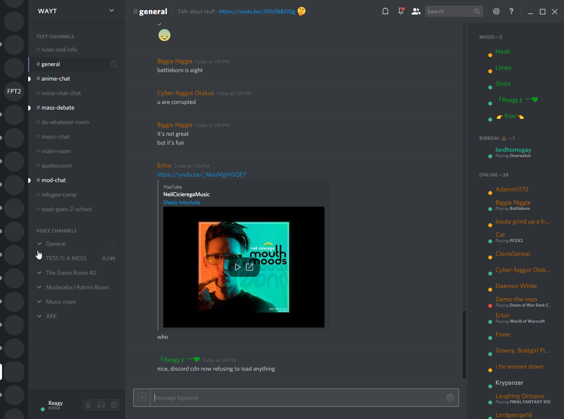Open the rules-and-info channel
This screenshot has height=419, width=564.
(76, 50)
